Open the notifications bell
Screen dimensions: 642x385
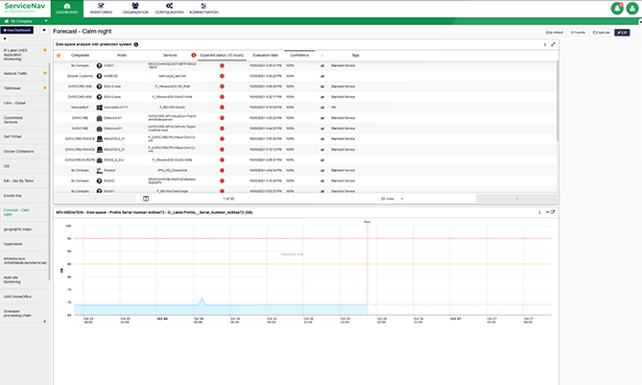(617, 9)
